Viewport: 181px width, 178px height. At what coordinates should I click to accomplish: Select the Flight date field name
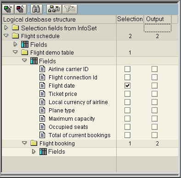click(62, 86)
